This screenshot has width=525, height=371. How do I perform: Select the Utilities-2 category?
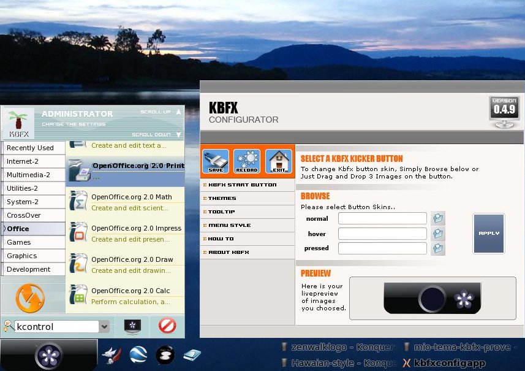coord(33,188)
